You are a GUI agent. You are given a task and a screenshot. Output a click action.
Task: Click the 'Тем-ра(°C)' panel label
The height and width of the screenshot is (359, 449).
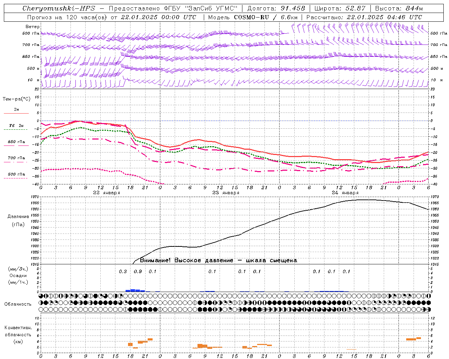16,99
